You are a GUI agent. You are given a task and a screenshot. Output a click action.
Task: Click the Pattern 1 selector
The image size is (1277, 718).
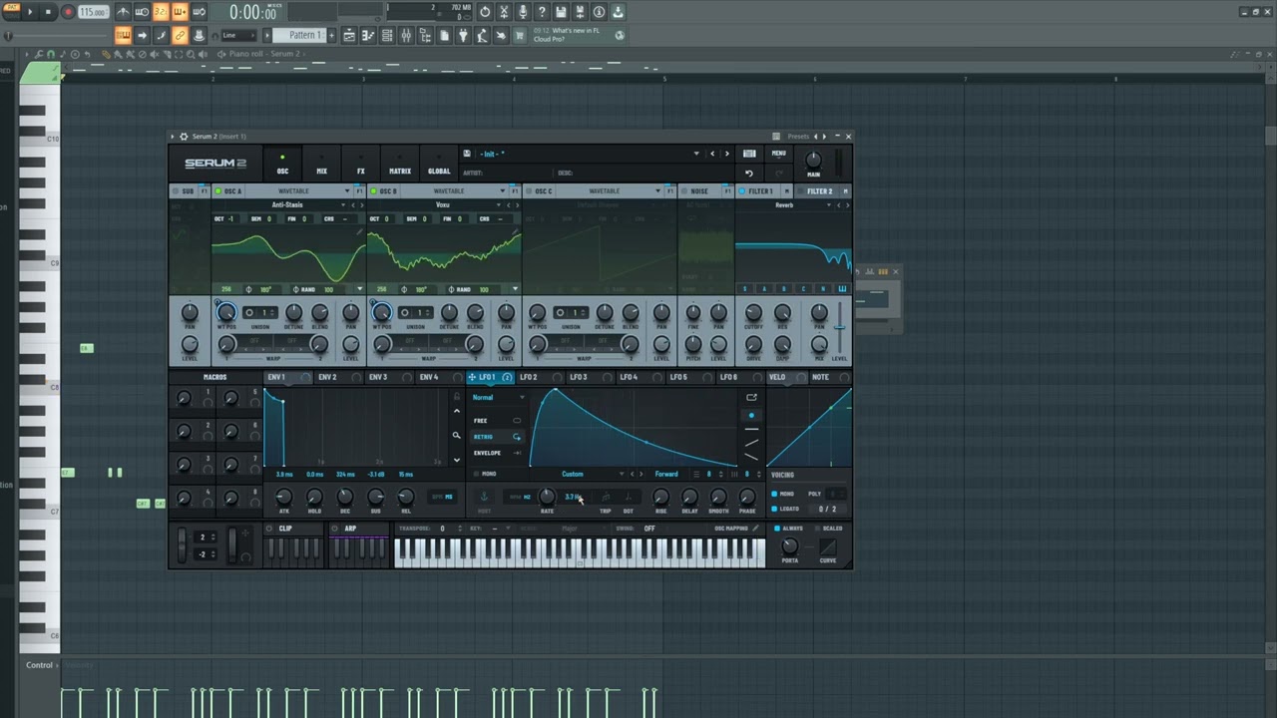(x=304, y=35)
